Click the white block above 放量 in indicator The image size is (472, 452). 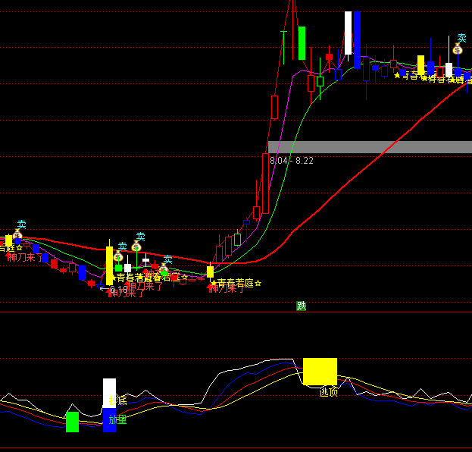pos(110,392)
